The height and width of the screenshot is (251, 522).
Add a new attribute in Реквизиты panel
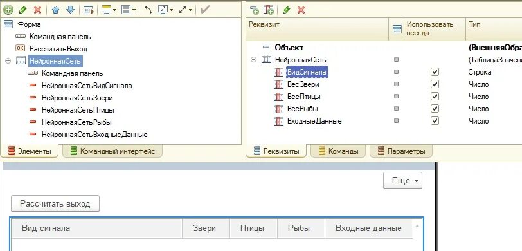[255, 10]
